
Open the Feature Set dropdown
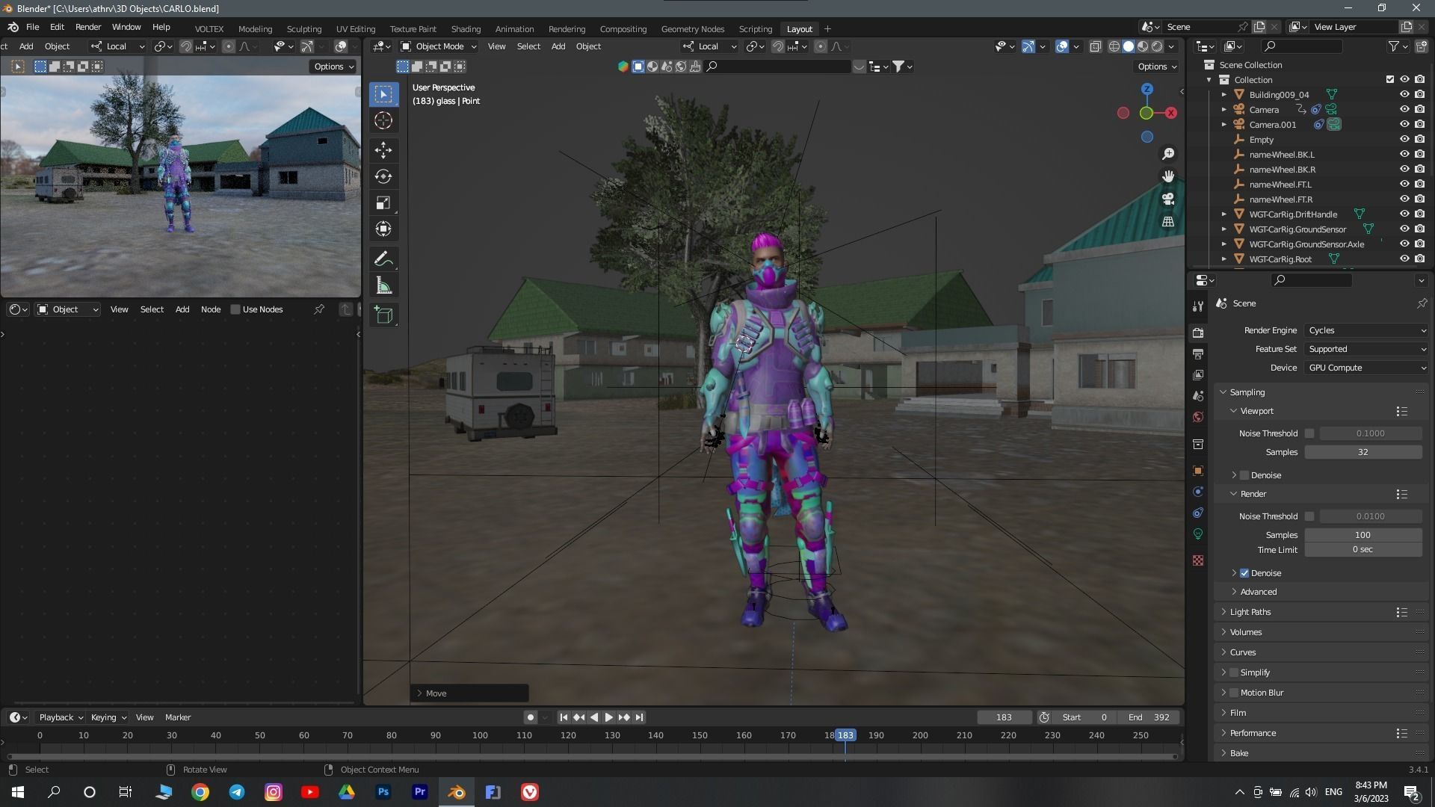click(x=1366, y=349)
